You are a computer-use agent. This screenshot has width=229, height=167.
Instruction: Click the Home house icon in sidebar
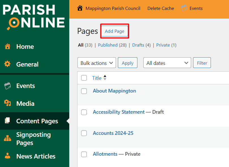8,47
